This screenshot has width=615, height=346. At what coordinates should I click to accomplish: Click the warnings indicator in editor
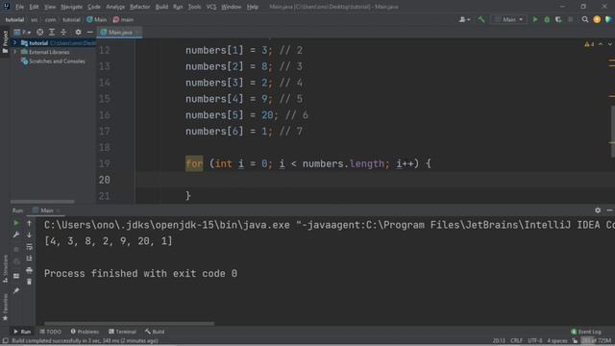589,44
